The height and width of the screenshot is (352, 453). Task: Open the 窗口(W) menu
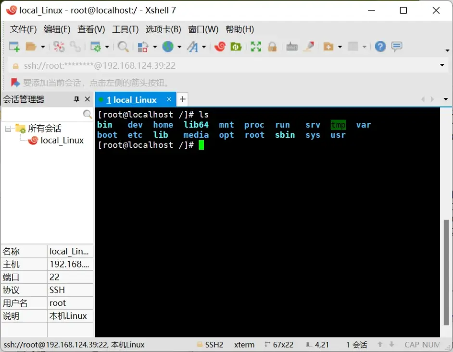pyautogui.click(x=203, y=29)
